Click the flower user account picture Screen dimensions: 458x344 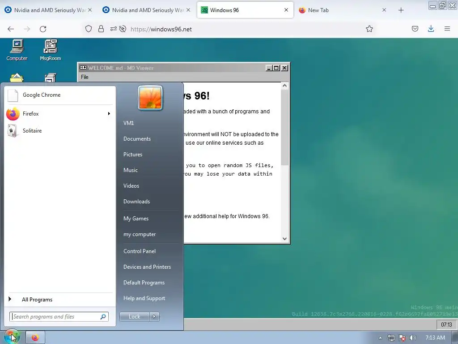tap(150, 98)
